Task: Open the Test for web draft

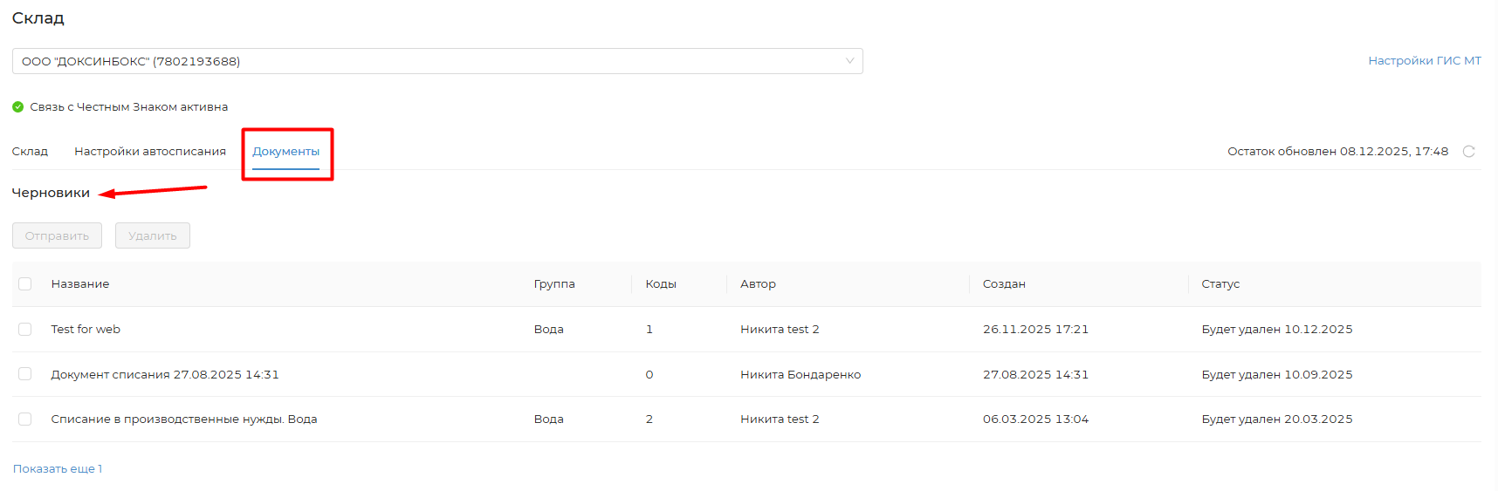Action: point(86,330)
